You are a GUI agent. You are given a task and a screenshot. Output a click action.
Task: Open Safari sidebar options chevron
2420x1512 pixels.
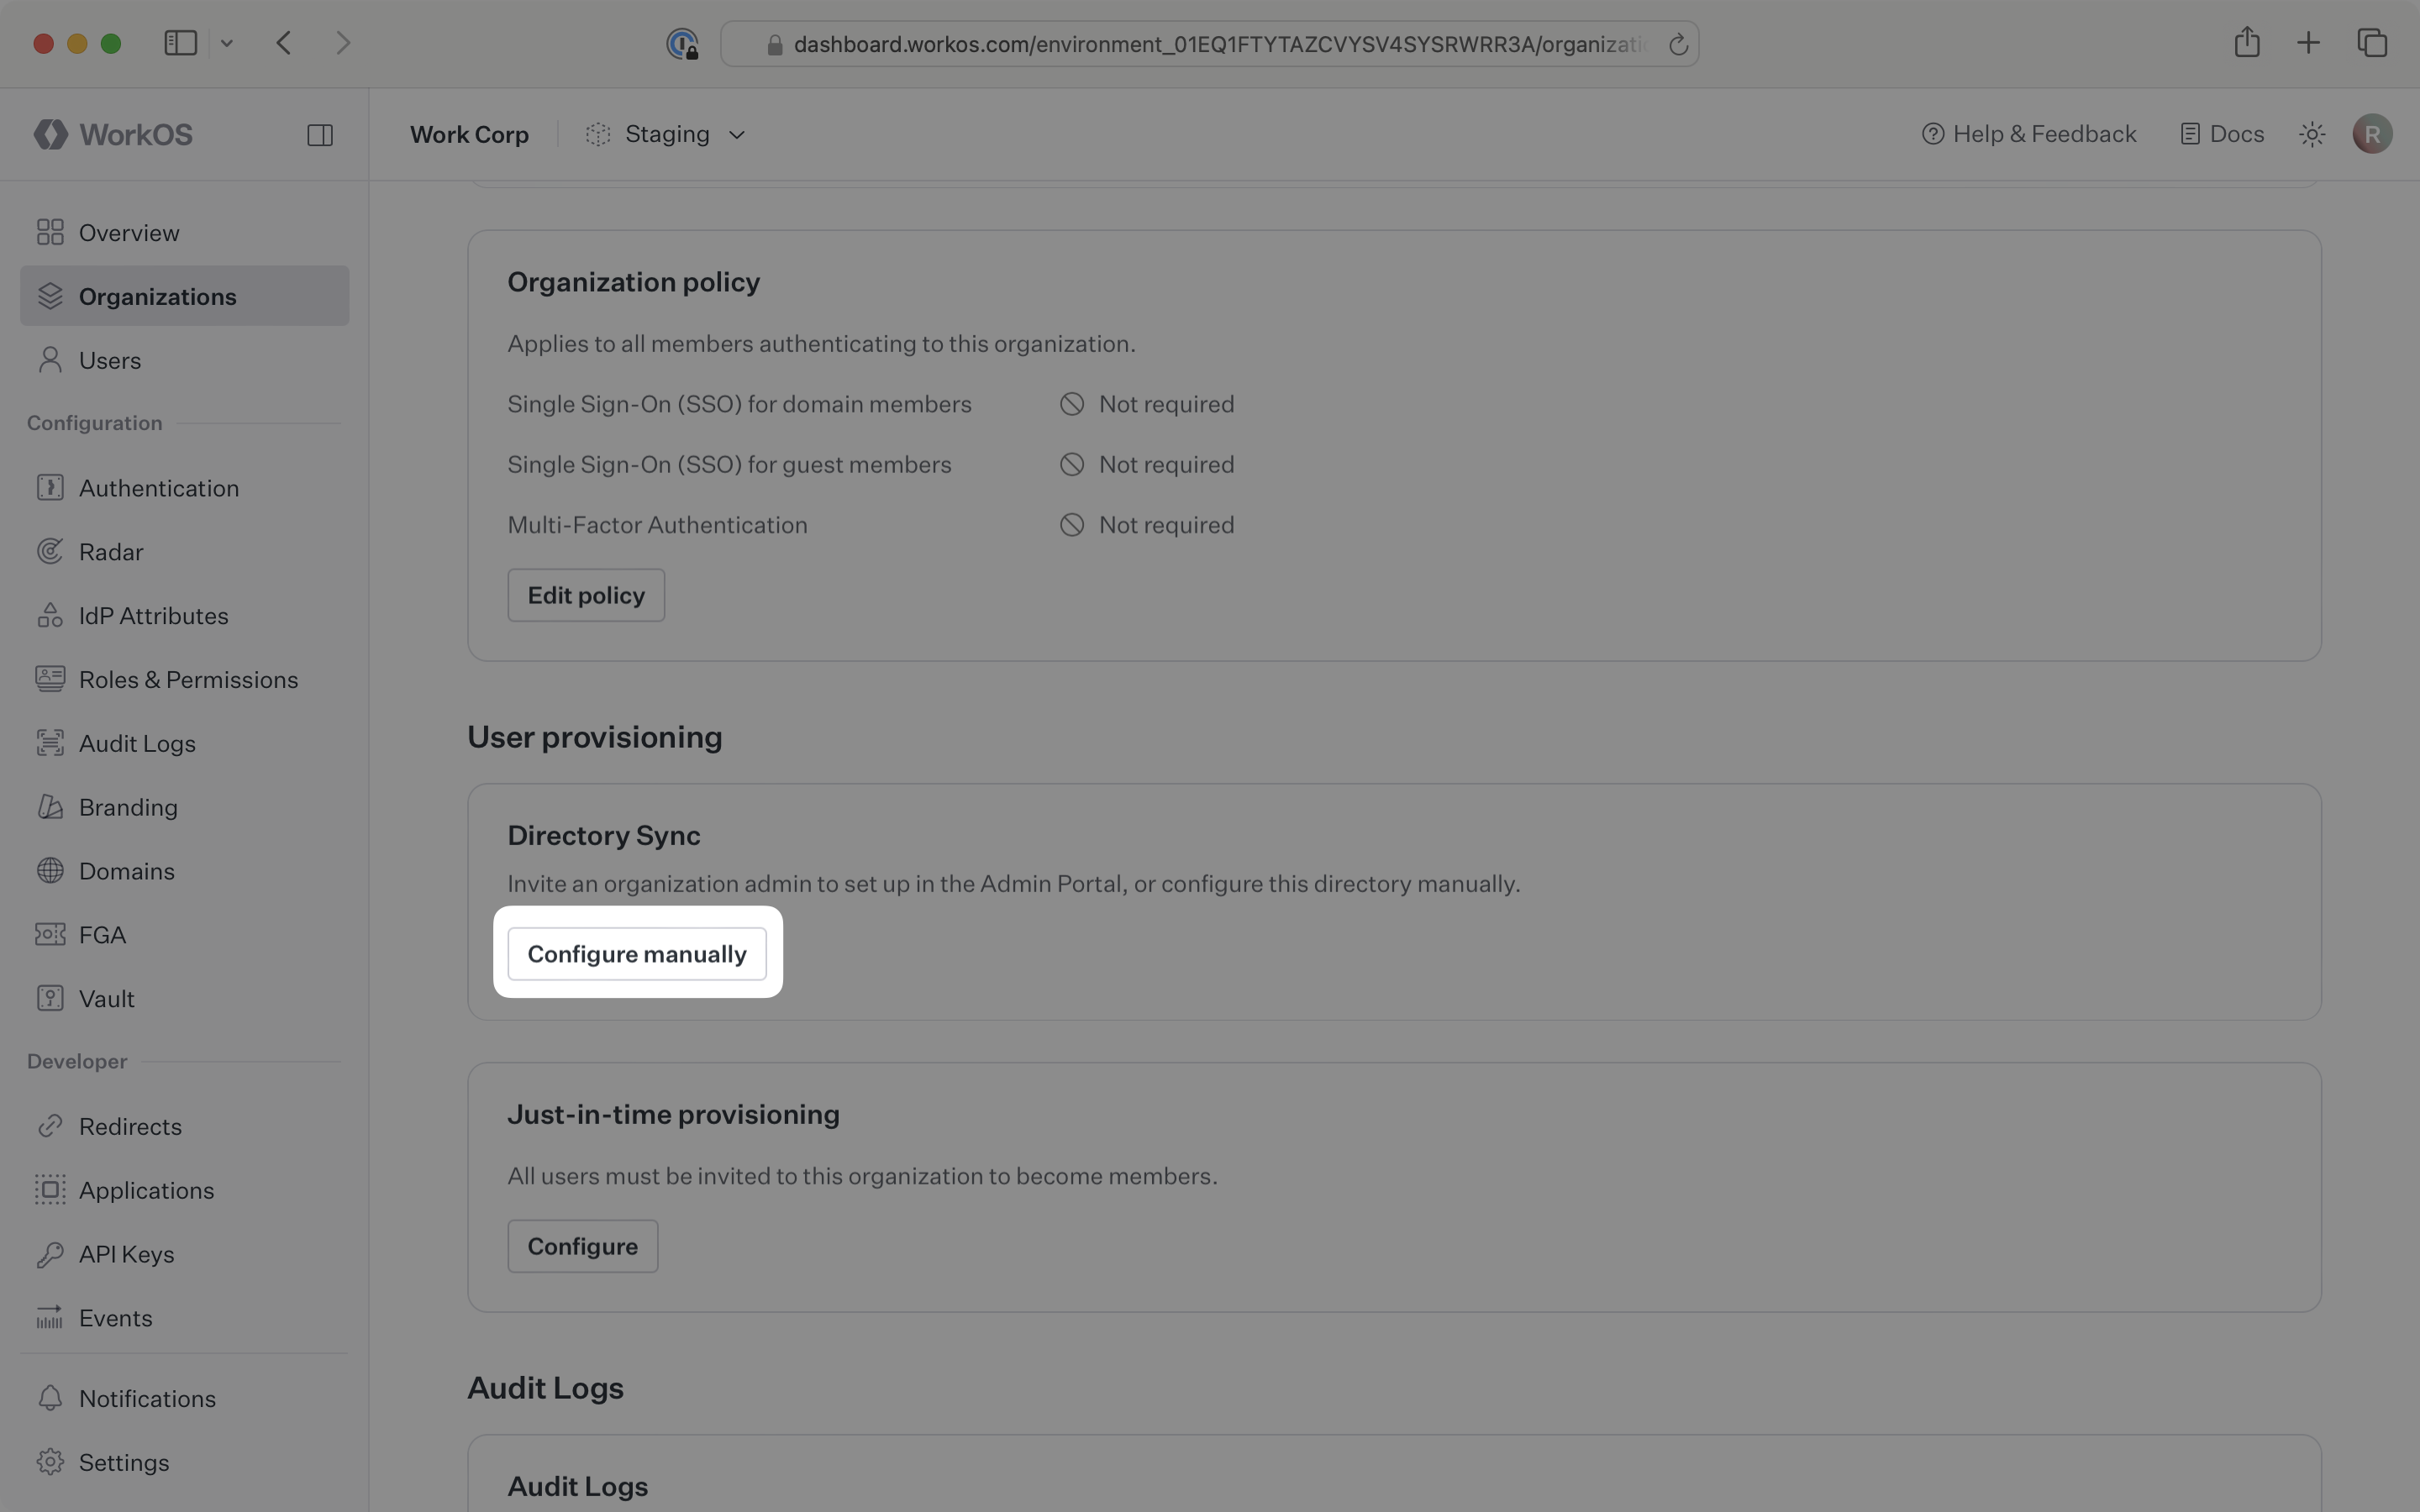point(227,43)
